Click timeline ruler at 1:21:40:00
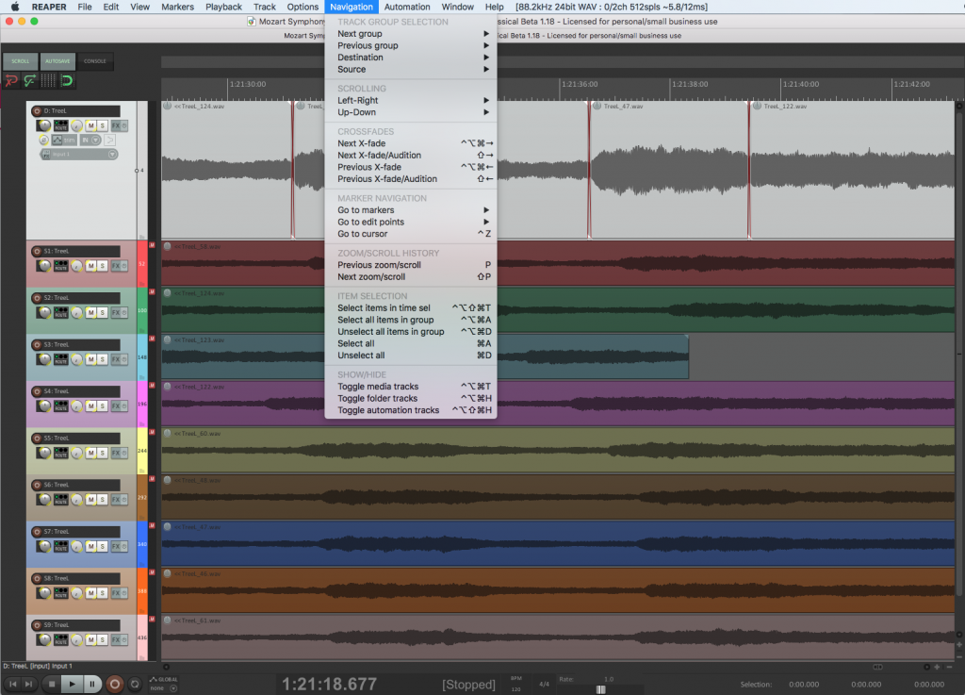 (x=800, y=84)
